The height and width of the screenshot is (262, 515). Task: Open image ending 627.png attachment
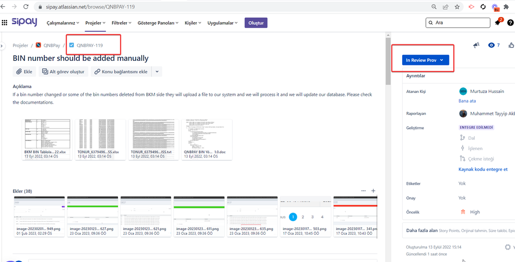tap(93, 216)
